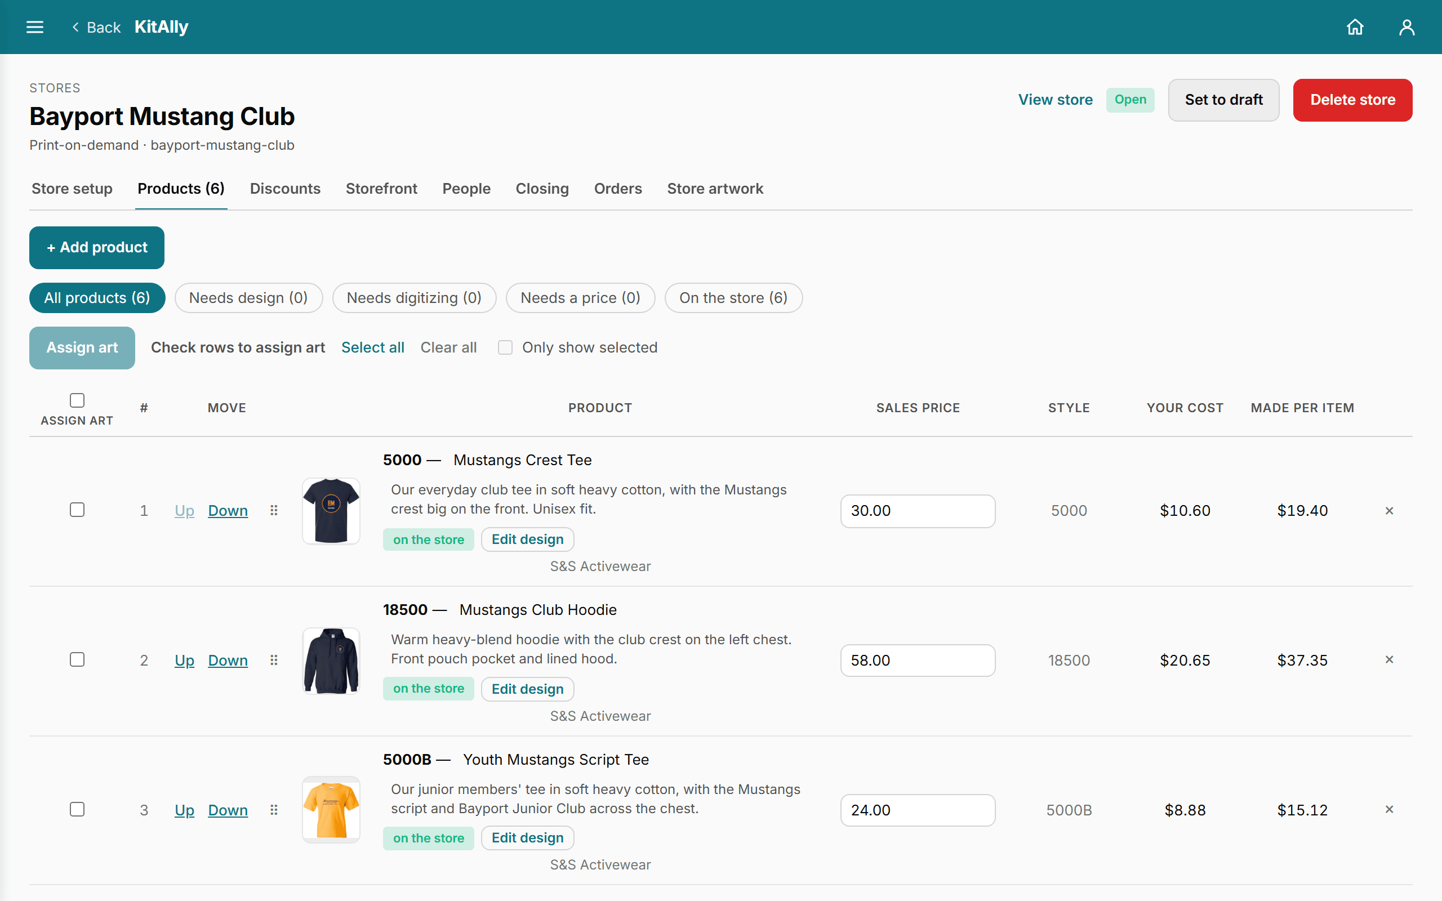Grab drag handle for Mustangs Club Hoodie

click(x=274, y=659)
